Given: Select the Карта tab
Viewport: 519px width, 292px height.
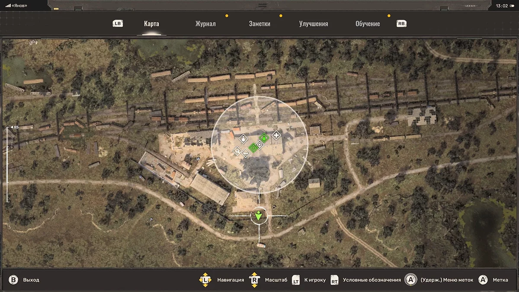Looking at the screenshot, I should click(151, 24).
